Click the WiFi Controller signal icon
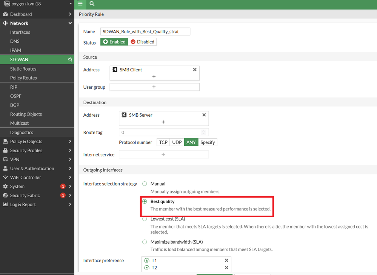Viewport: 377px width, 275px height. [5, 177]
